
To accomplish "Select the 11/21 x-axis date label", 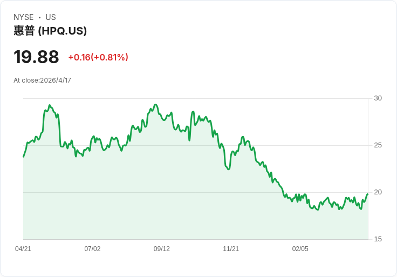I will coord(231,249).
